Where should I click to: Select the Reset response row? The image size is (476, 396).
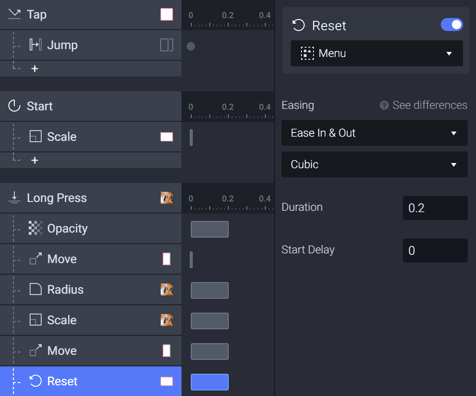(x=91, y=381)
